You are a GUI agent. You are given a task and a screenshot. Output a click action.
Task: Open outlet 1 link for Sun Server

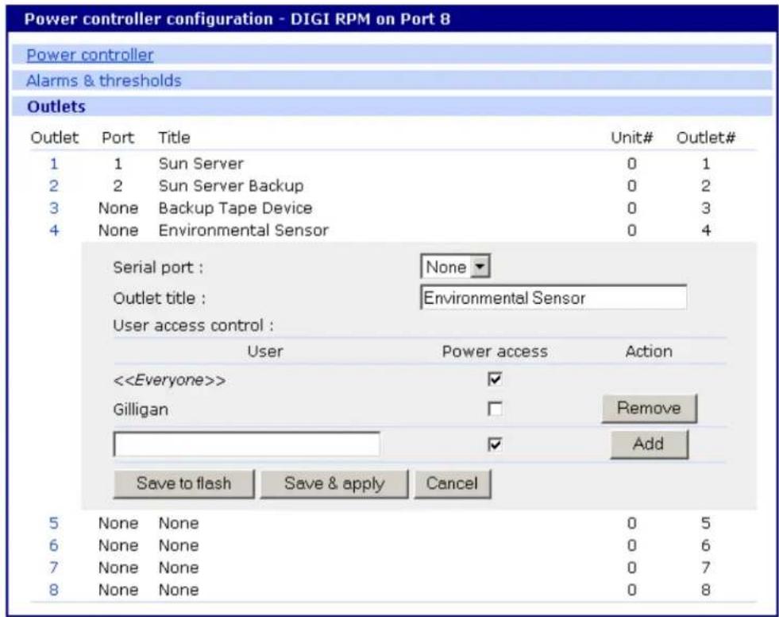pos(54,164)
